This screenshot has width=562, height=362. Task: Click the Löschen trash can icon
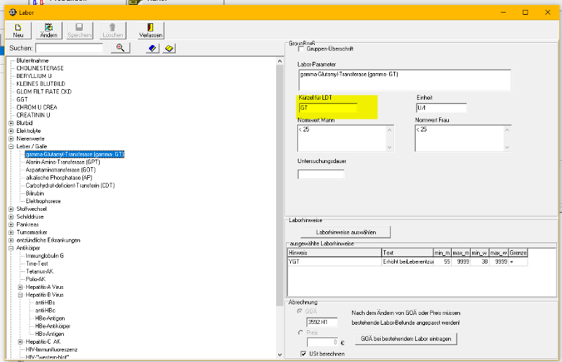coord(112,27)
